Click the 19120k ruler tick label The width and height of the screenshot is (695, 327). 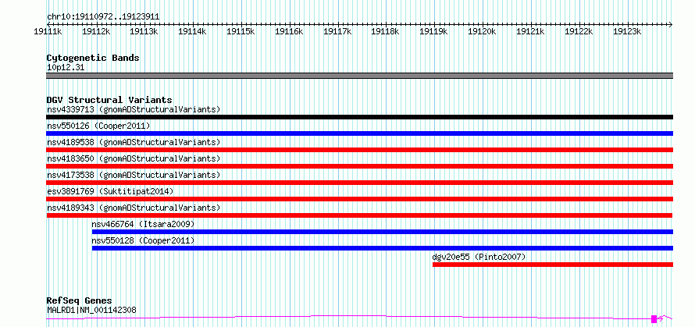[482, 31]
